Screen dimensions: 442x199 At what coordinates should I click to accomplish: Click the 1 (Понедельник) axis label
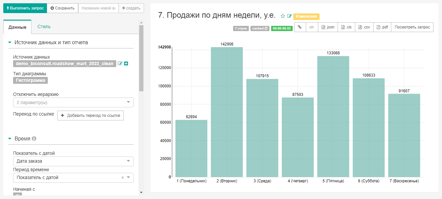pos(191,181)
